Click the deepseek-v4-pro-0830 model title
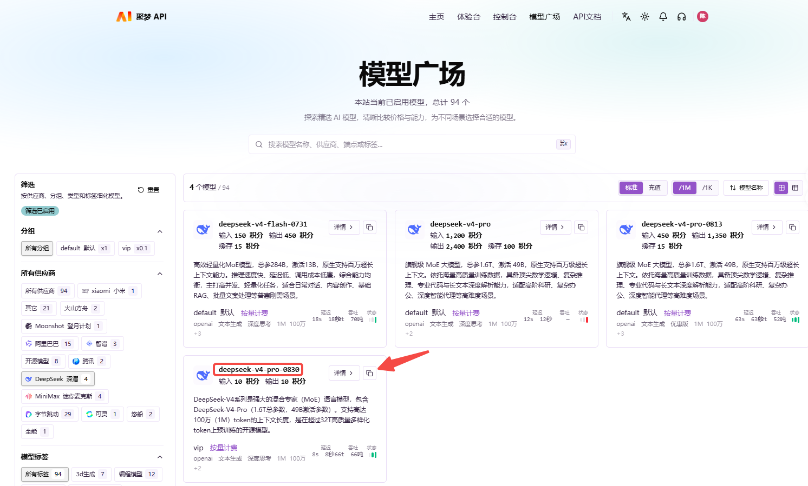808x486 pixels. pyautogui.click(x=259, y=369)
